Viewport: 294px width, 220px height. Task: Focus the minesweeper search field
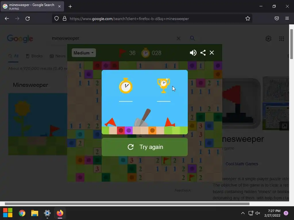[113, 38]
